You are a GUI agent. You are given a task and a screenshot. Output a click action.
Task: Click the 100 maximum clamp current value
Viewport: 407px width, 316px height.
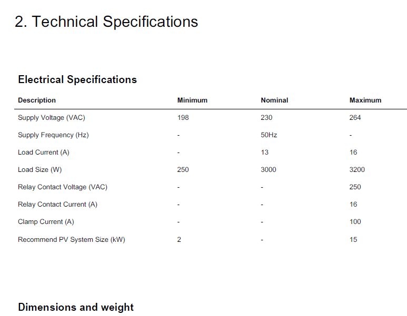click(x=355, y=222)
